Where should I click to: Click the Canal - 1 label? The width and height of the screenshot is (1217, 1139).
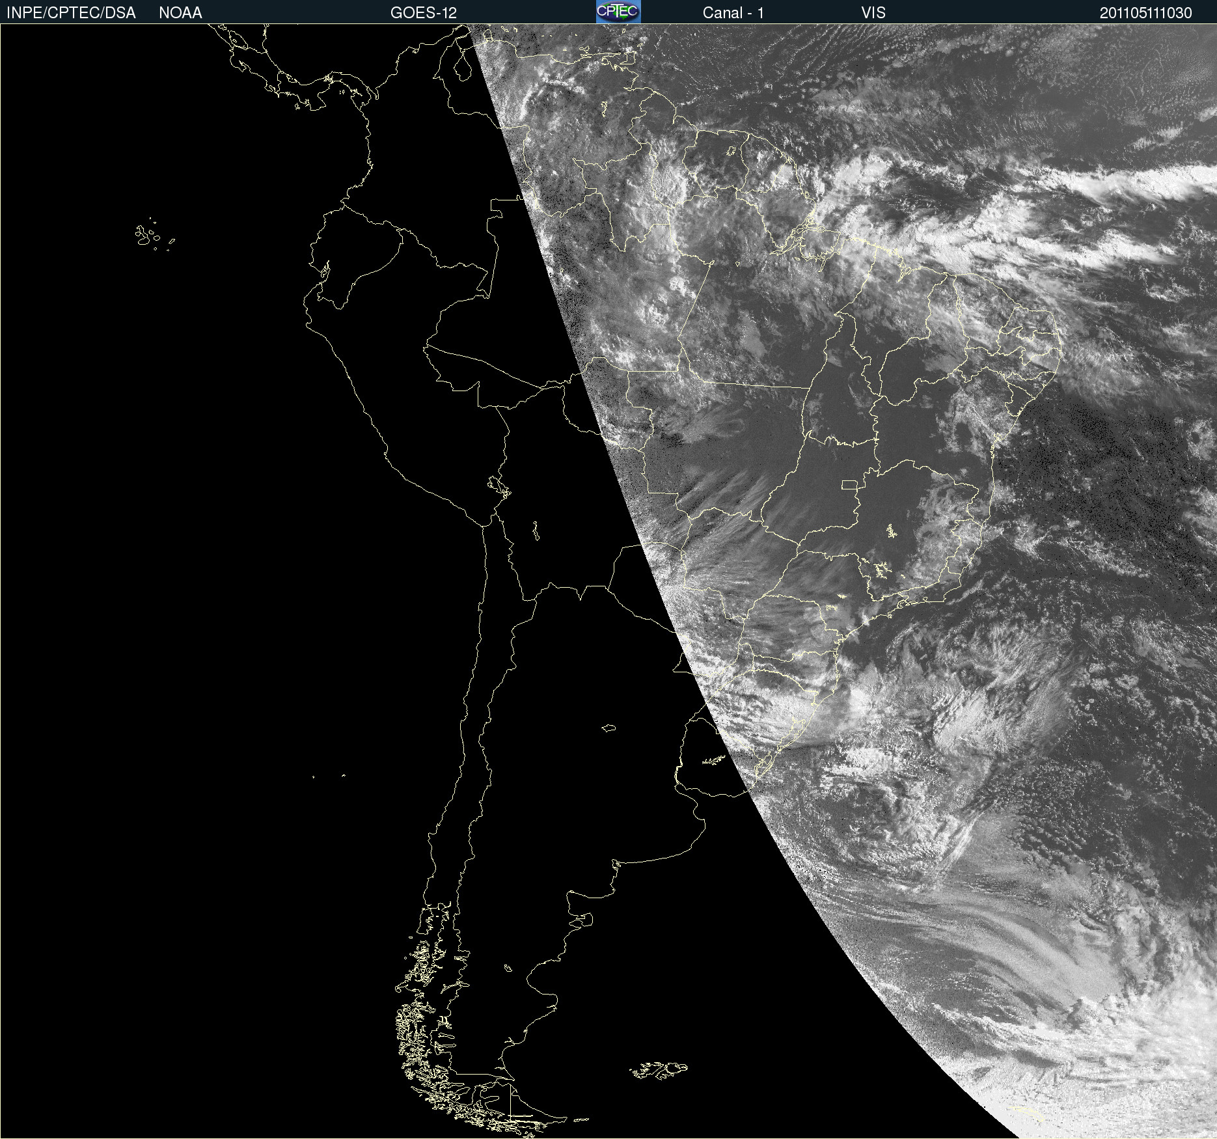733,13
